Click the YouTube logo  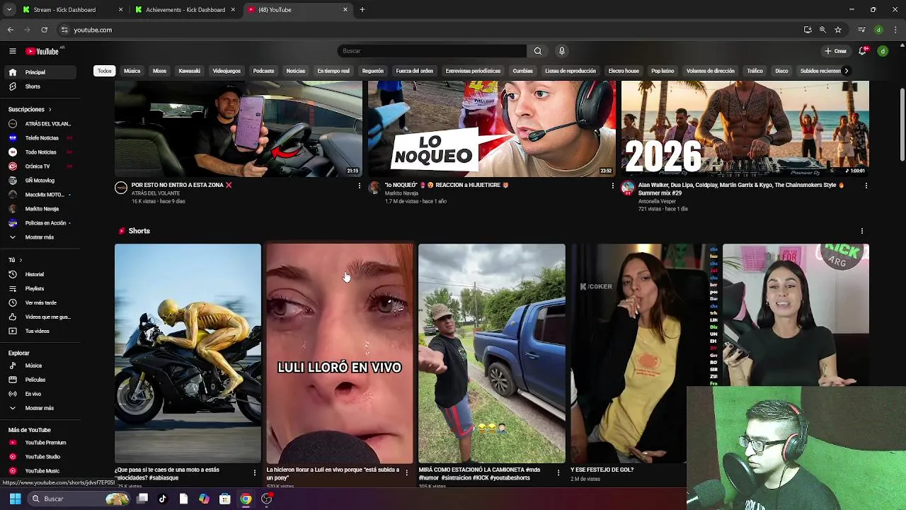click(43, 51)
